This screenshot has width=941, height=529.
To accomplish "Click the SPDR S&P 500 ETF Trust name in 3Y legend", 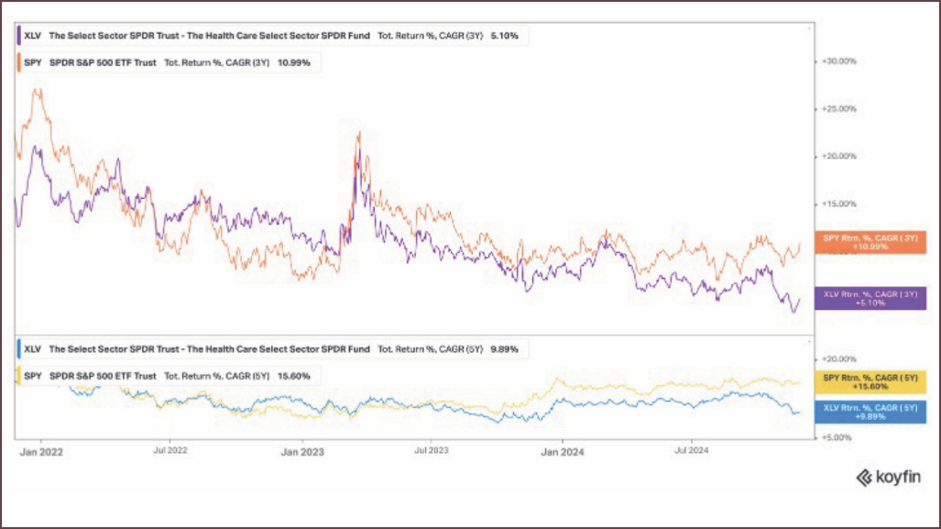I will (x=103, y=62).
